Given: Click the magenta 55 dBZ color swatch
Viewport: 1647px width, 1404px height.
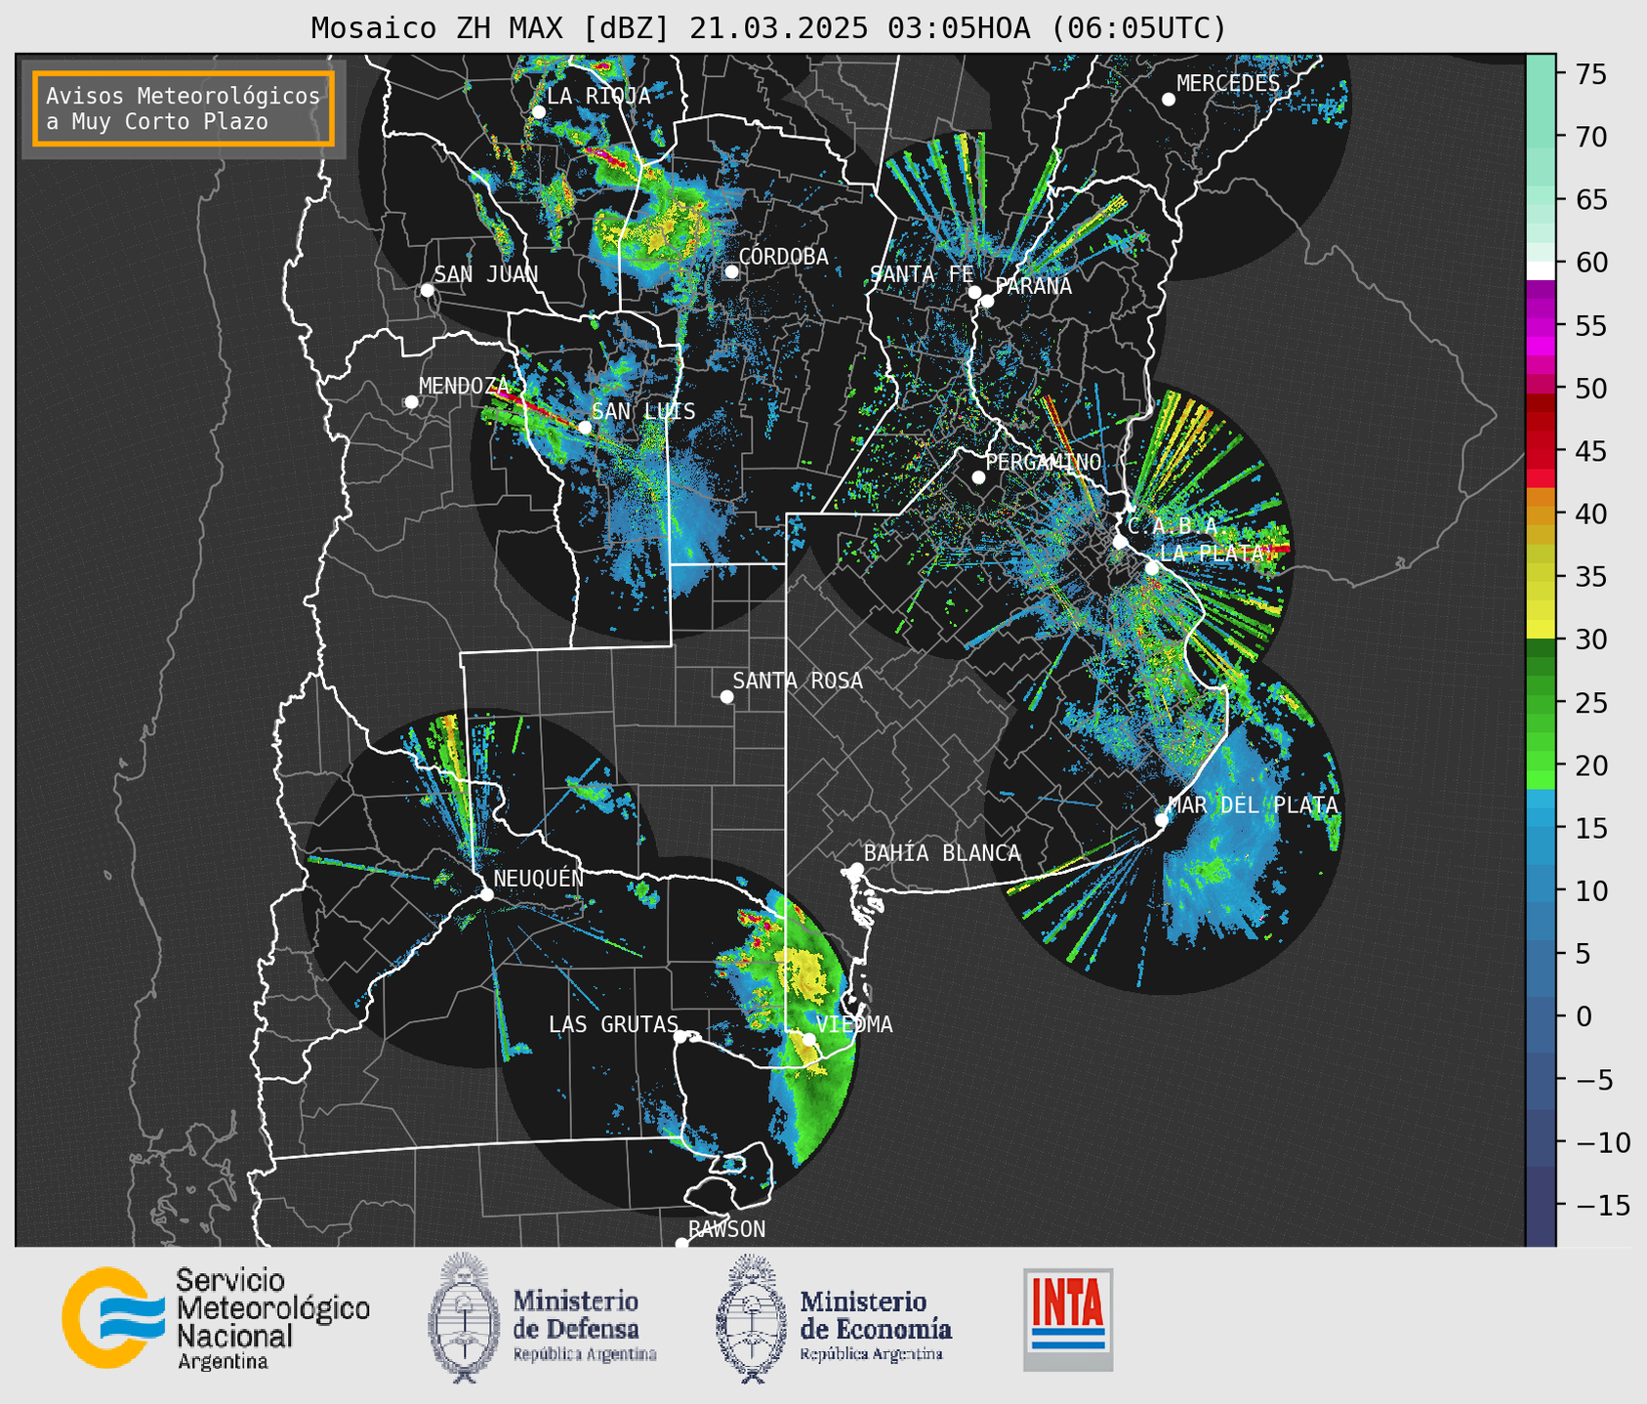Looking at the screenshot, I should 1541,326.
